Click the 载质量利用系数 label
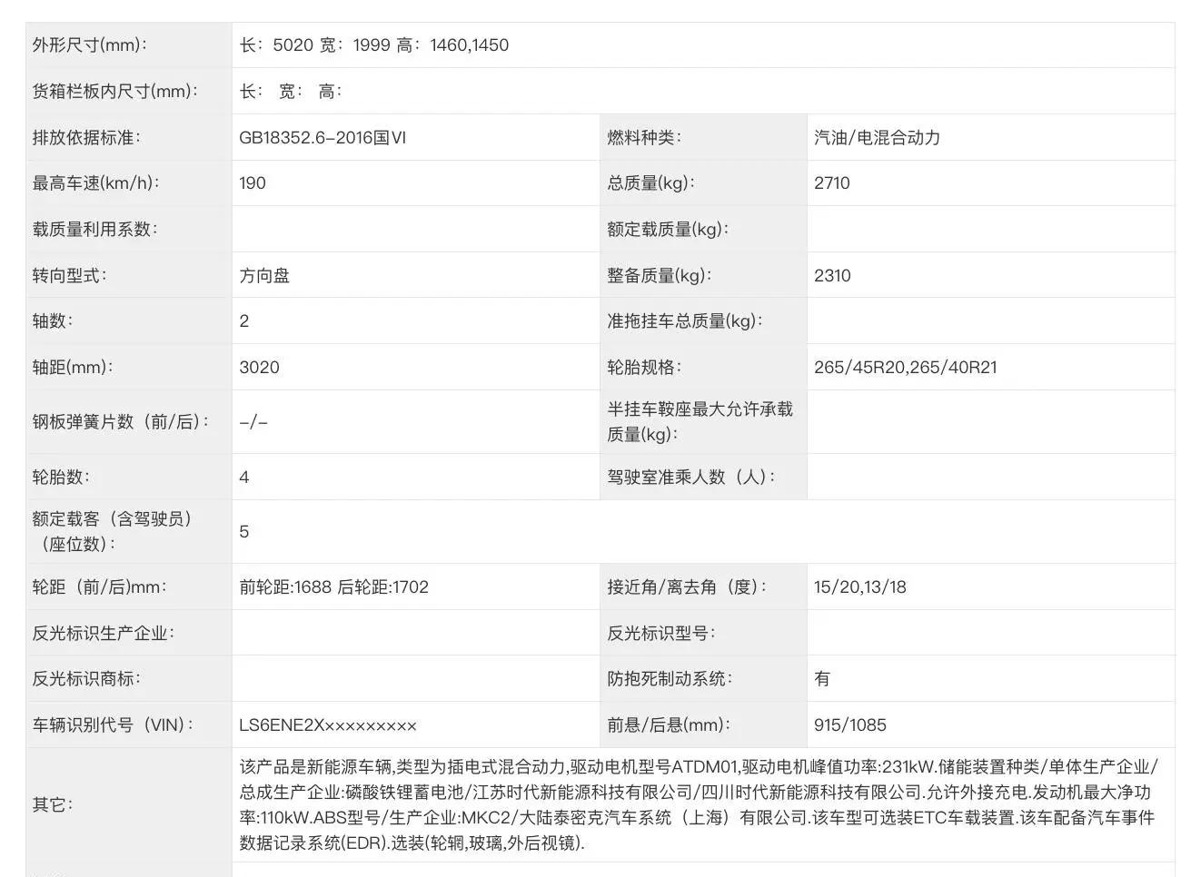1201x877 pixels. click(x=94, y=230)
